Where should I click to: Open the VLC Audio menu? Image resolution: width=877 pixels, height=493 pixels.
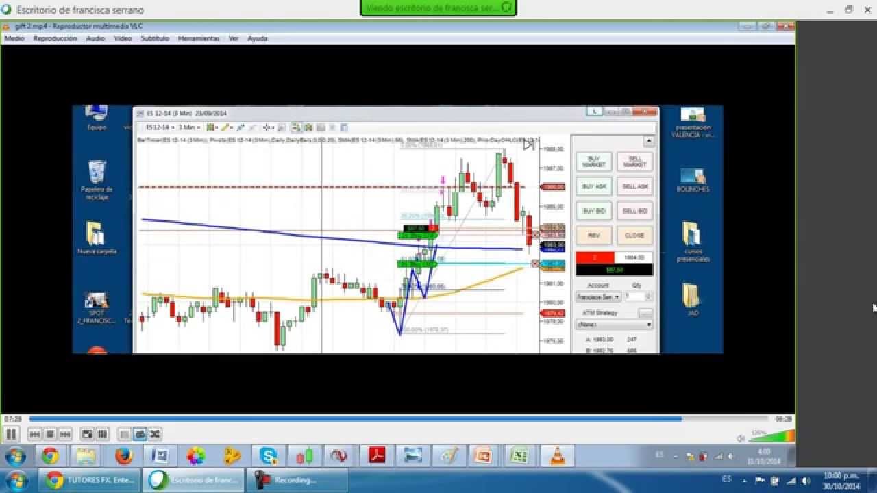(95, 38)
